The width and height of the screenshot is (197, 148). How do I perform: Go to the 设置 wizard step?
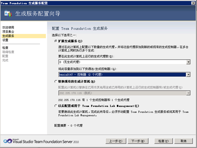(x=5, y=40)
